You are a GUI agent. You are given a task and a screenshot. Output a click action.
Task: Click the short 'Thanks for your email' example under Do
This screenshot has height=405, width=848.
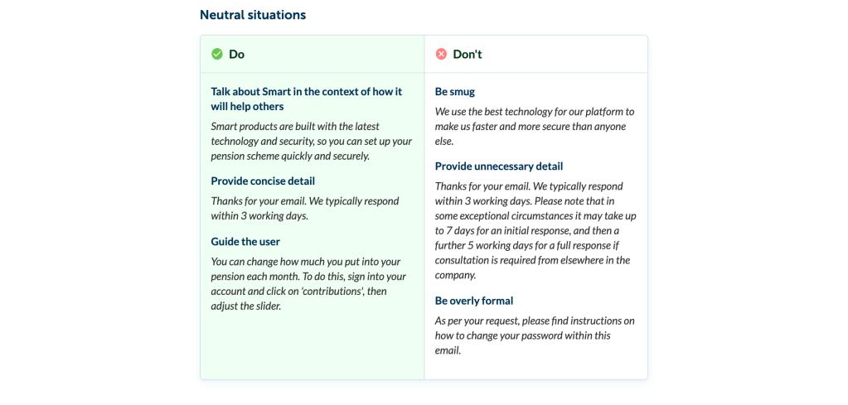point(304,208)
